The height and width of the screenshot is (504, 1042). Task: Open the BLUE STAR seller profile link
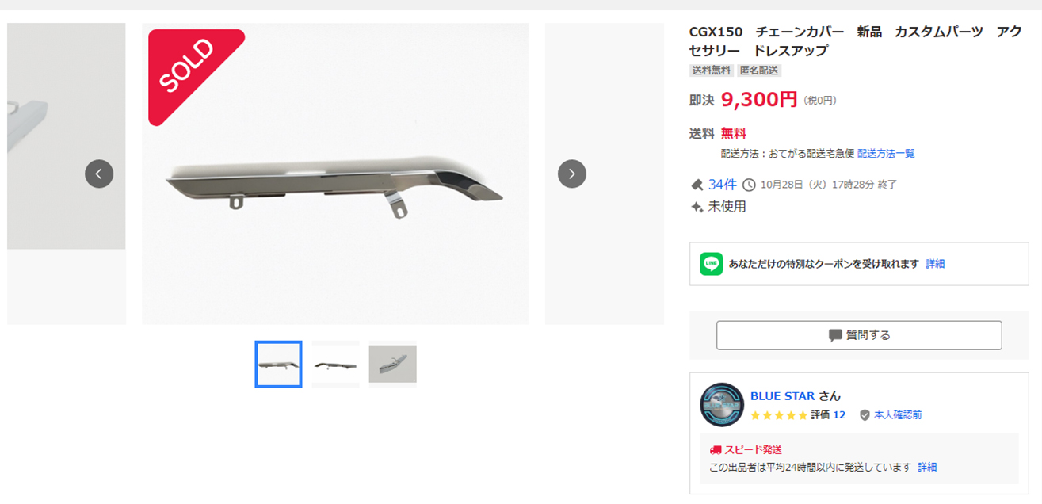point(782,396)
